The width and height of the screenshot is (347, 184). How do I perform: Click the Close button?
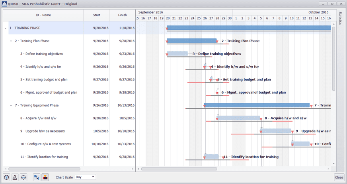(x=339, y=177)
